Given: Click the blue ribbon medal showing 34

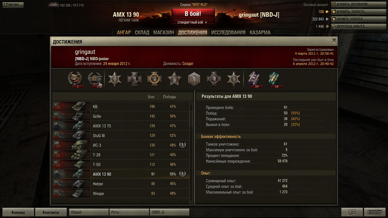Looking at the screenshot, I should pyautogui.click(x=253, y=79).
